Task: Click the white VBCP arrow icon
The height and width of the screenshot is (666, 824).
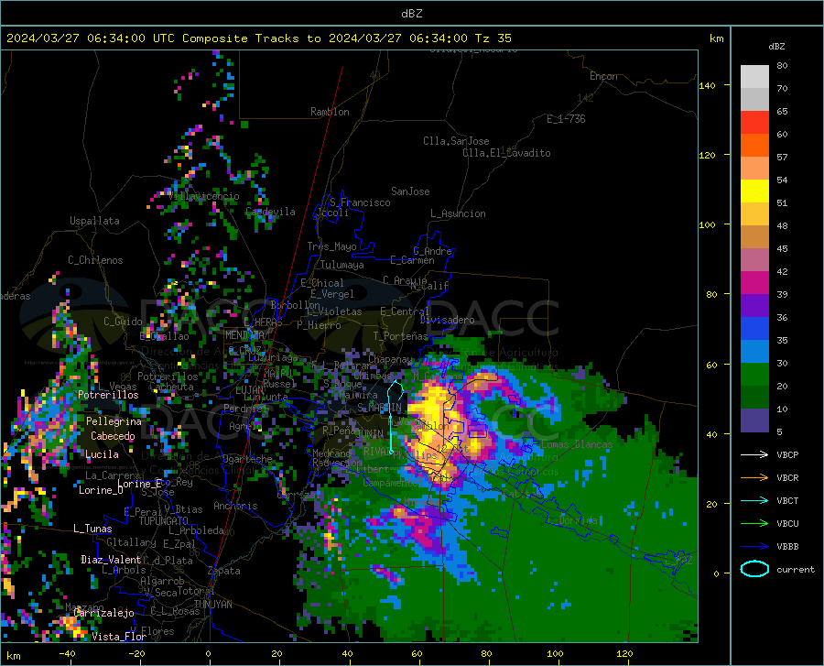Action: (754, 454)
